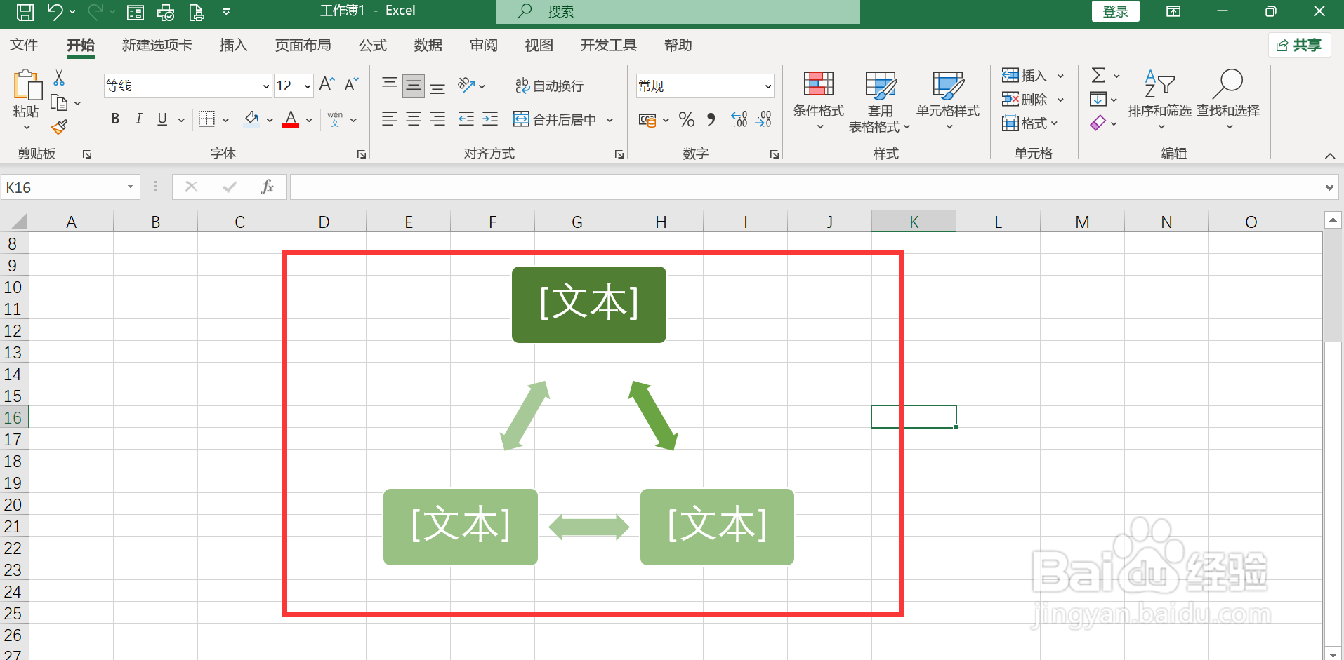This screenshot has height=660, width=1344.
Task: Open the 开发工具 ribbon tab
Action: coord(607,45)
